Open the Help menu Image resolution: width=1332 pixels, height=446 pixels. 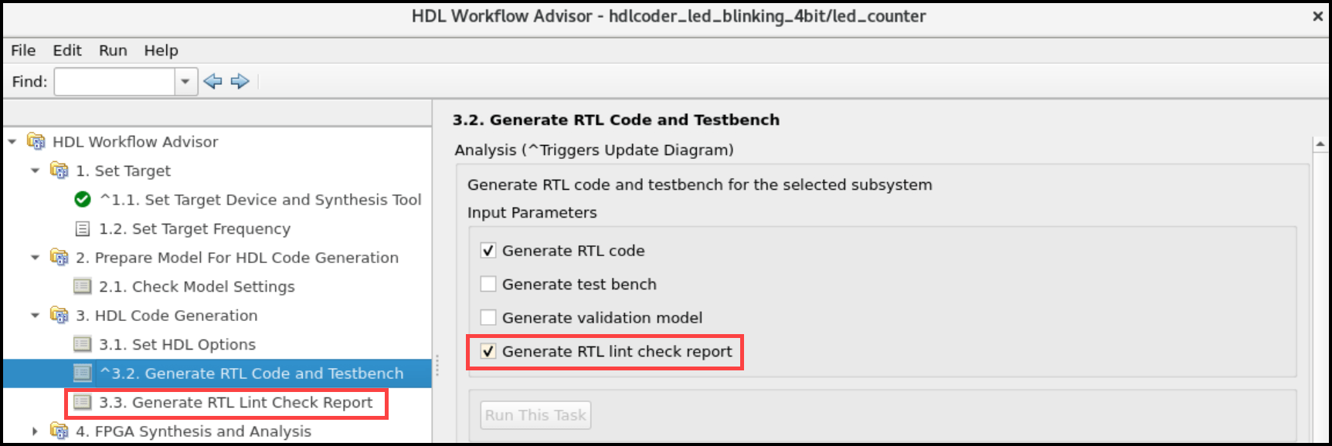(161, 50)
